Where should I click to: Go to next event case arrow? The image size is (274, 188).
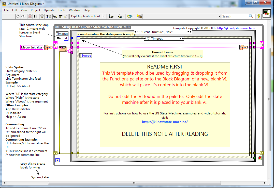[183, 39]
